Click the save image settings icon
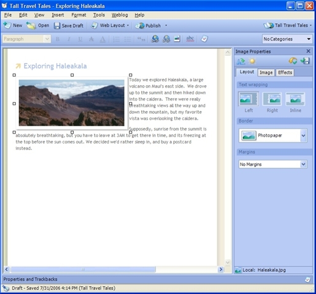 click(305, 61)
